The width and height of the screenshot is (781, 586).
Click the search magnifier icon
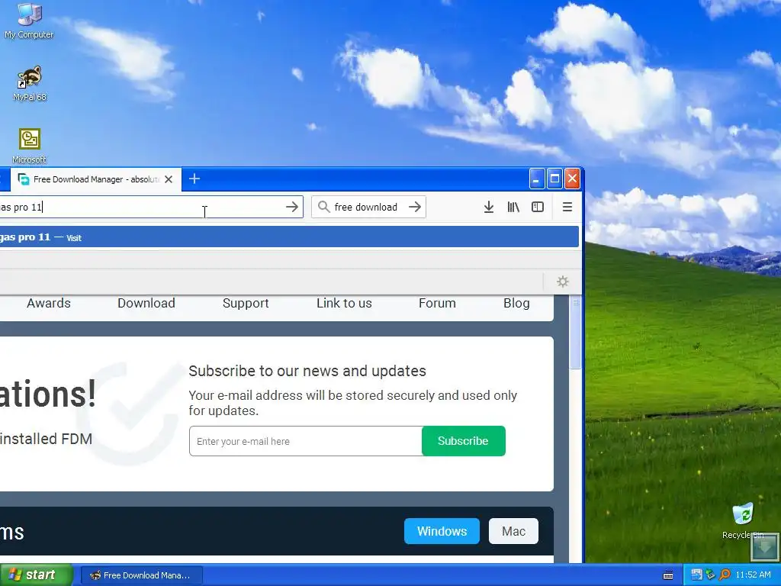tap(323, 207)
